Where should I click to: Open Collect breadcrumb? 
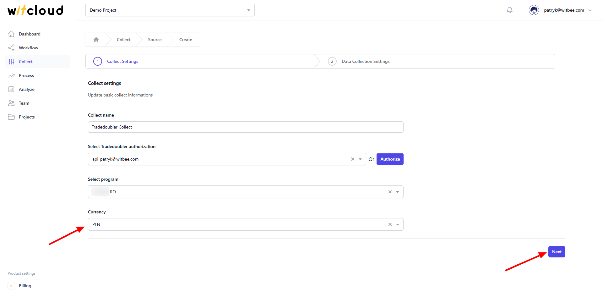click(124, 40)
